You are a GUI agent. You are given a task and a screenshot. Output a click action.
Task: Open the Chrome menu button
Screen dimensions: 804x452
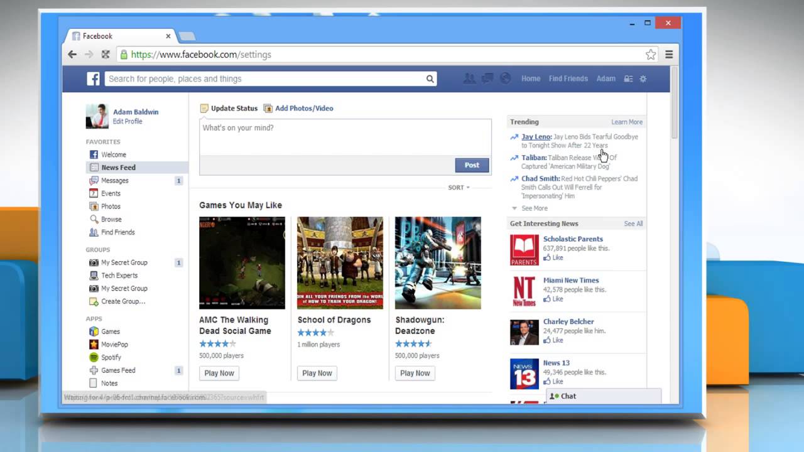tap(669, 55)
